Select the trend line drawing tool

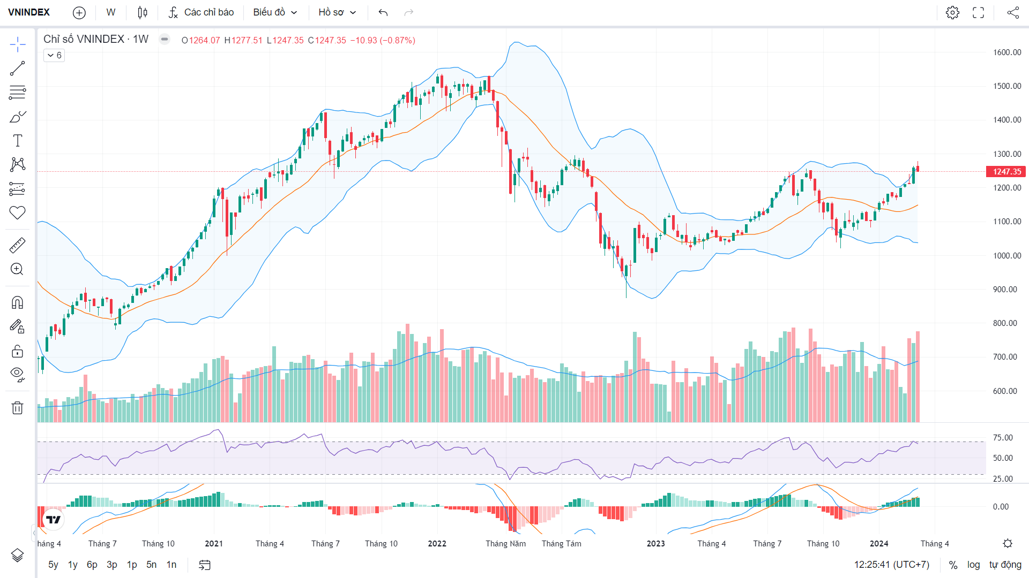pyautogui.click(x=17, y=69)
